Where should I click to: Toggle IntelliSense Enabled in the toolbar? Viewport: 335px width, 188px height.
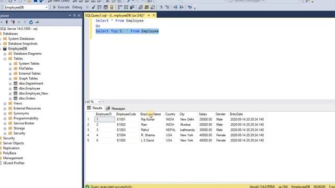pyautogui.click(x=111, y=7)
